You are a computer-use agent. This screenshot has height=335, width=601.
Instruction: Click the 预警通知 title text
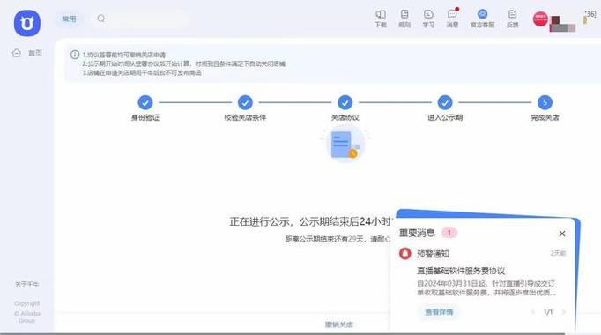coord(433,254)
